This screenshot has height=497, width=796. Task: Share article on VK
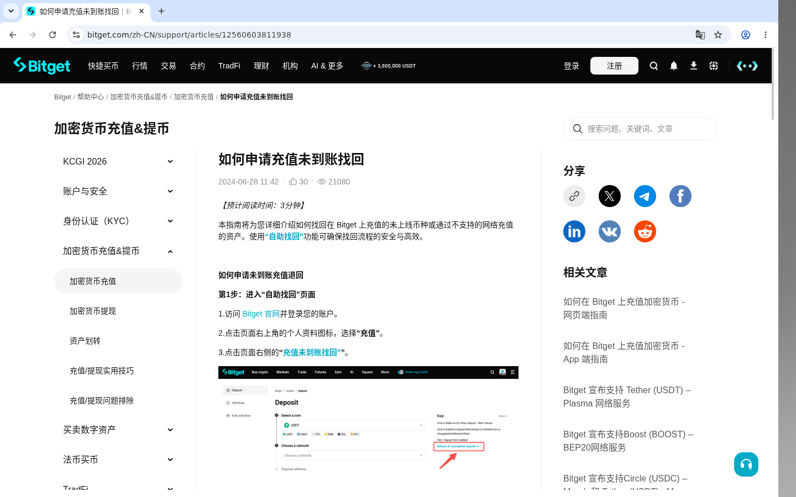pos(610,231)
